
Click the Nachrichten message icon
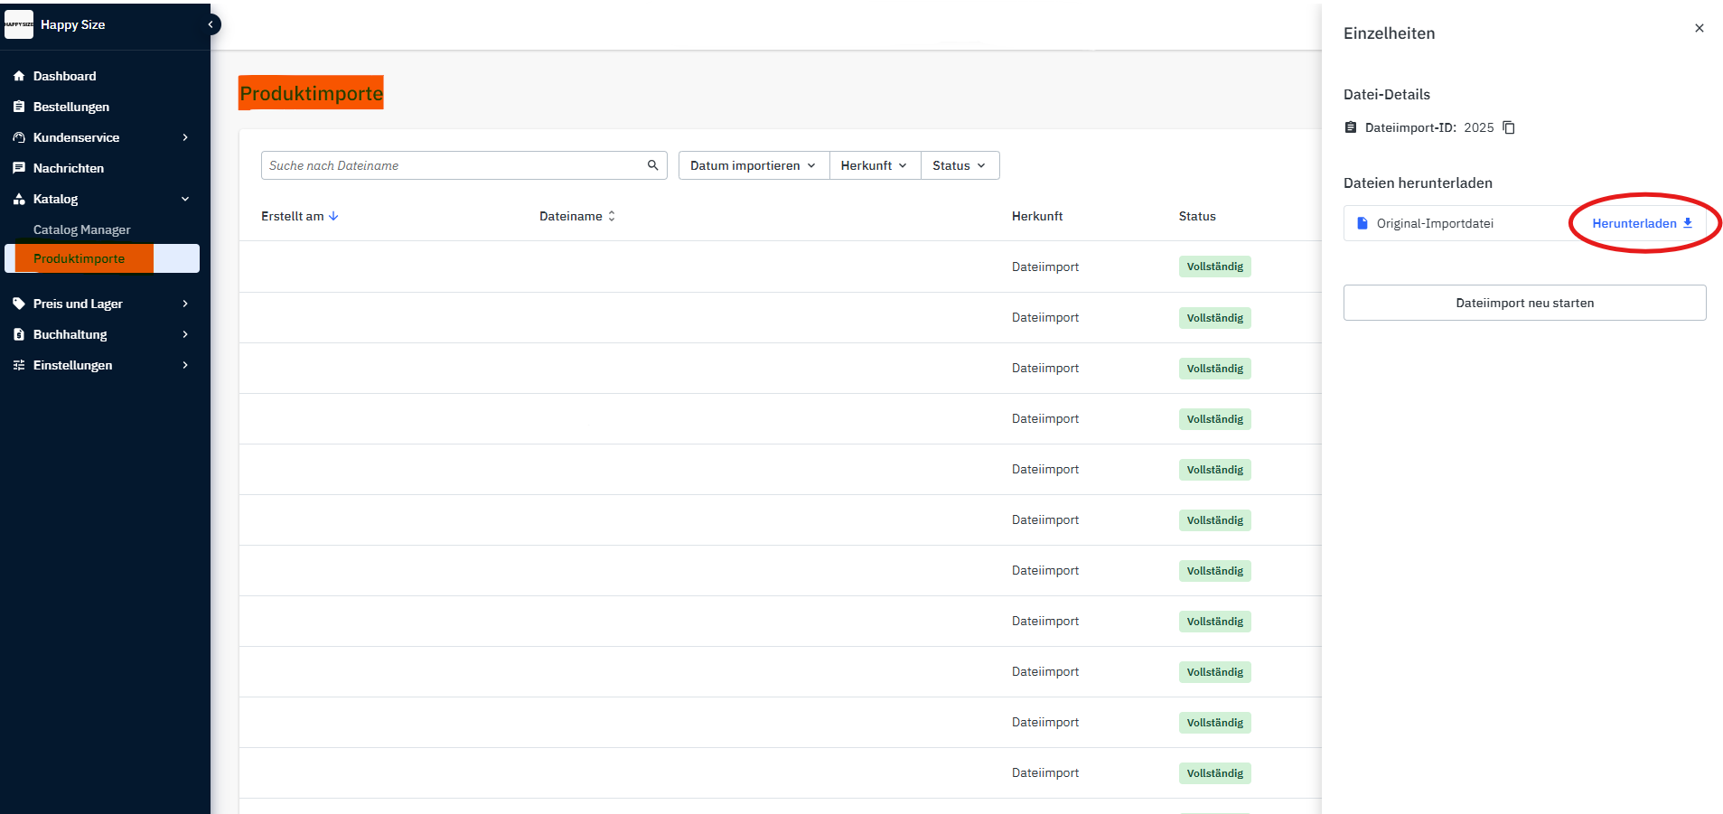point(19,168)
